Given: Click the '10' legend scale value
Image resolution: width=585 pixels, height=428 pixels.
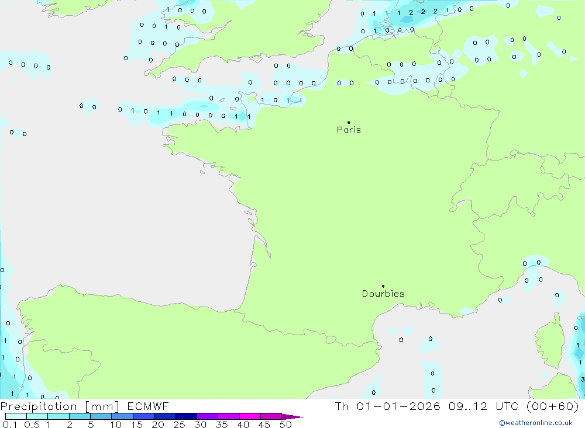Looking at the screenshot, I should [x=116, y=424].
